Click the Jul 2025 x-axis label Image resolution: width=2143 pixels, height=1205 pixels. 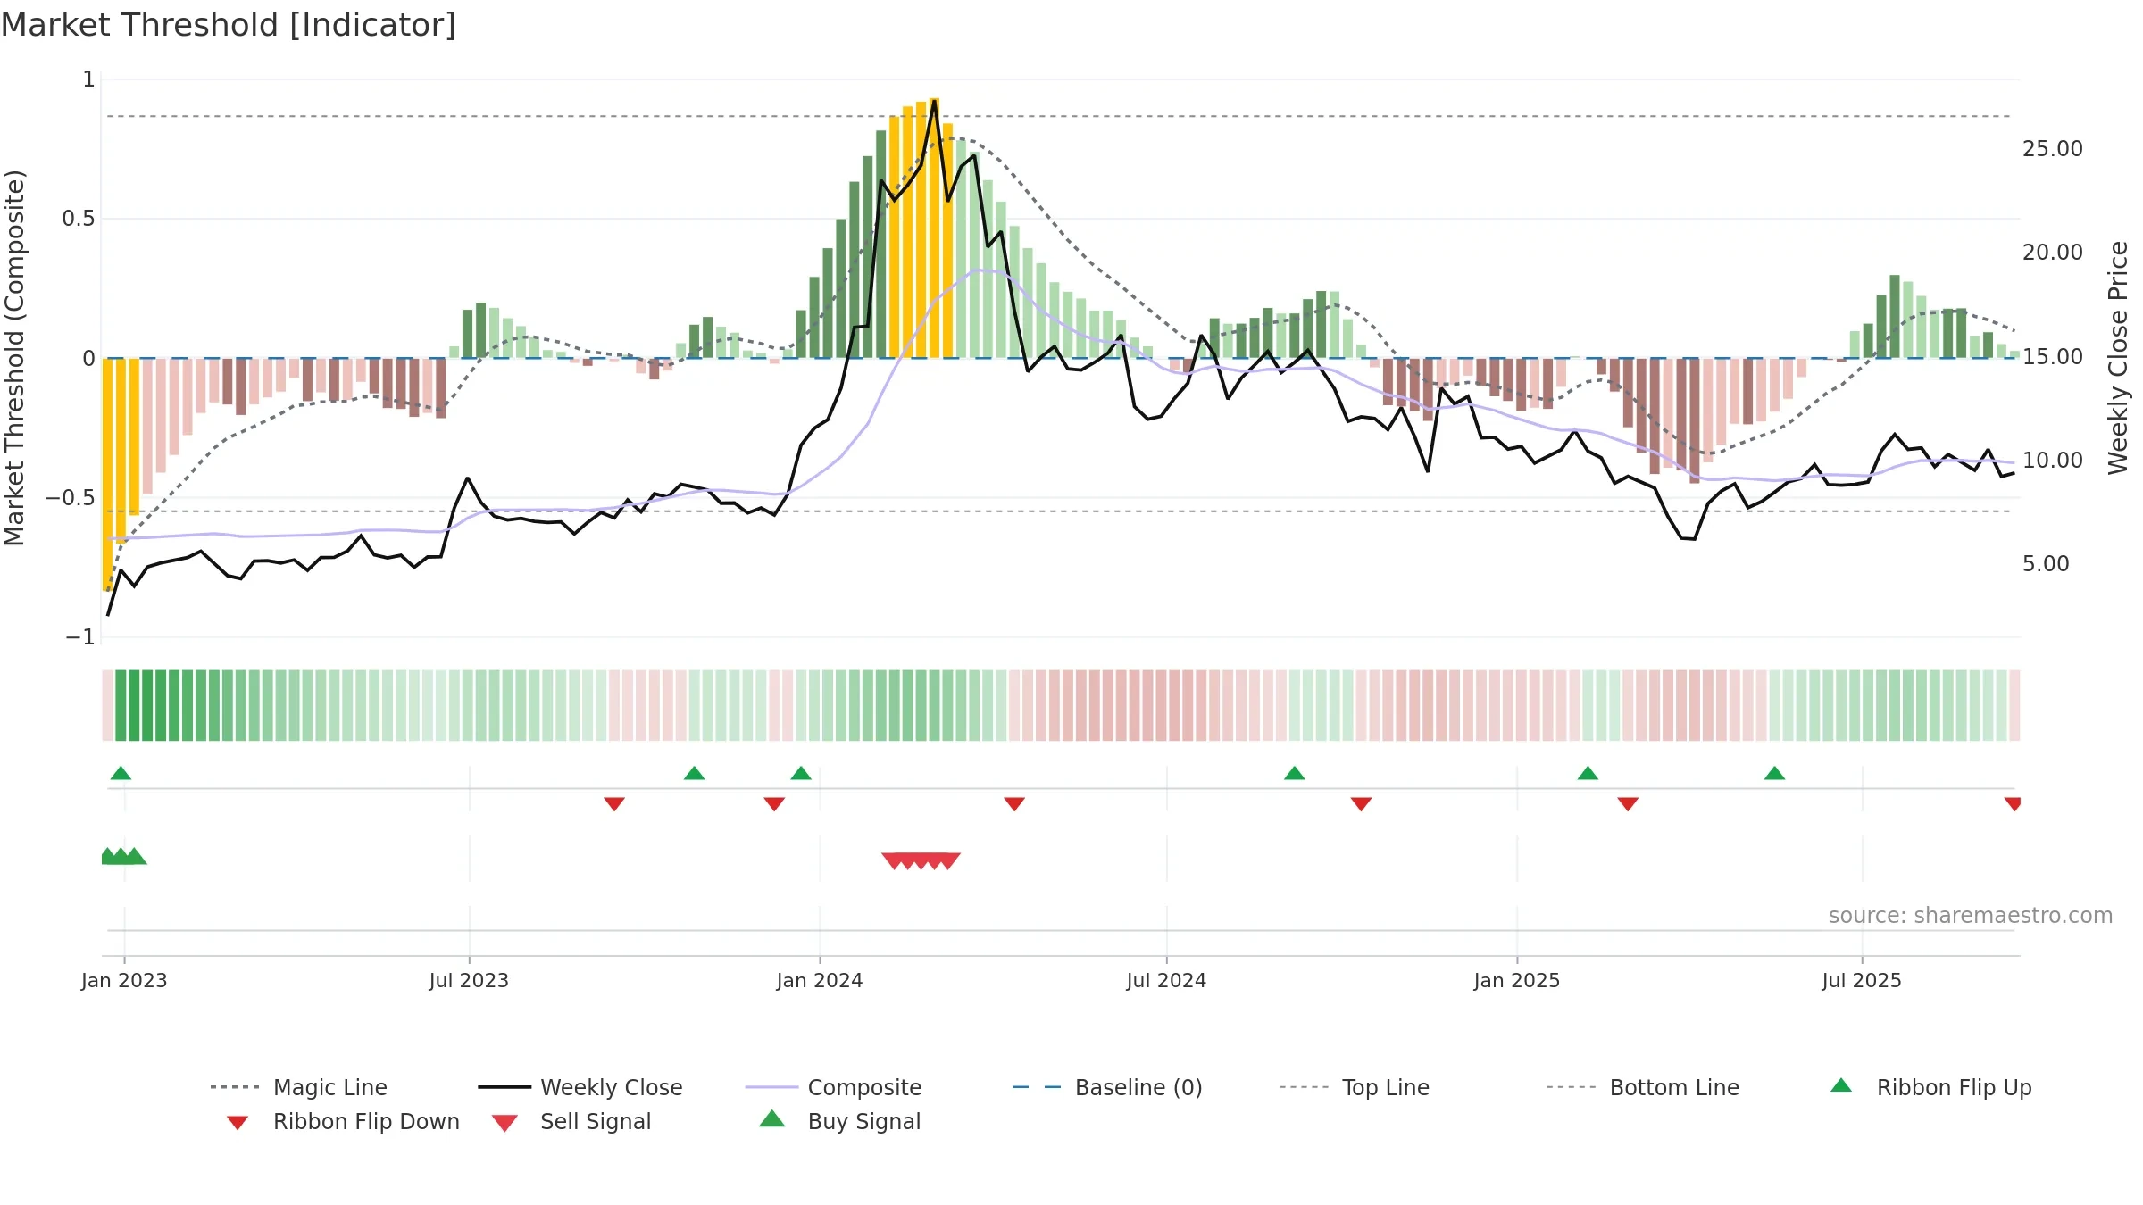pos(1862,981)
